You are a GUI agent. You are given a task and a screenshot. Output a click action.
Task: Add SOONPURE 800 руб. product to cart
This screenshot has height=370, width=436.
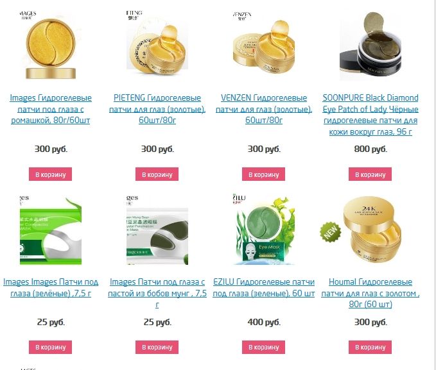coord(370,174)
